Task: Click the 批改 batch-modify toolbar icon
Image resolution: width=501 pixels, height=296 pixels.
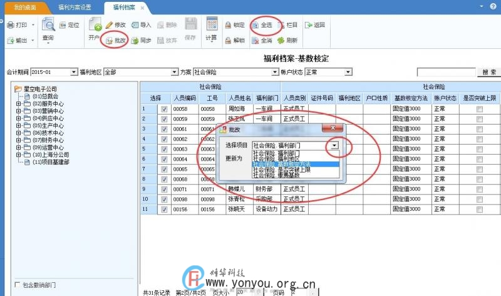Action: (109, 41)
